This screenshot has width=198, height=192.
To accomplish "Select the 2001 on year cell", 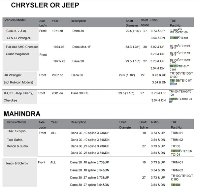I will (x=57, y=93).
